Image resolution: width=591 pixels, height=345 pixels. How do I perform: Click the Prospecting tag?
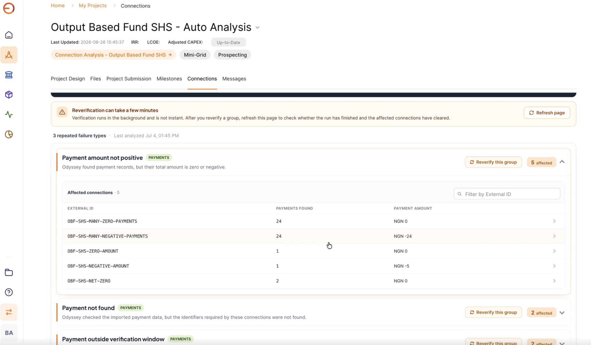232,55
